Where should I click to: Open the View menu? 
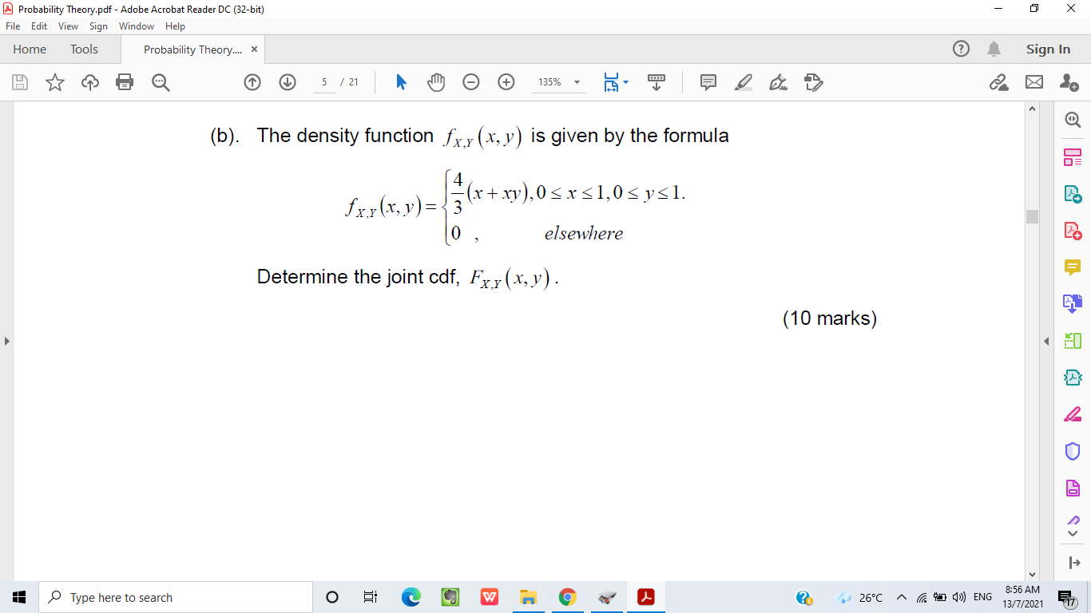(67, 26)
